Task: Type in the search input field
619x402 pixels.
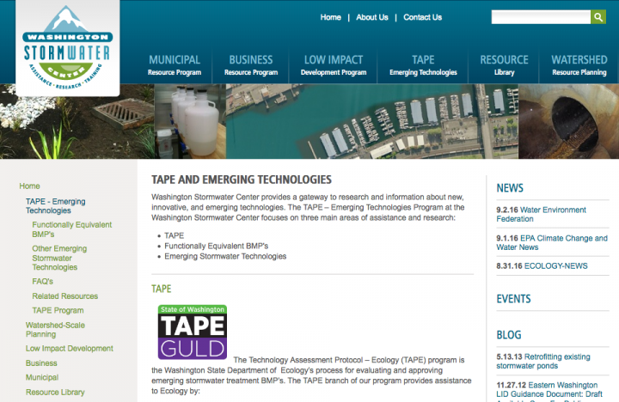Action: [540, 17]
